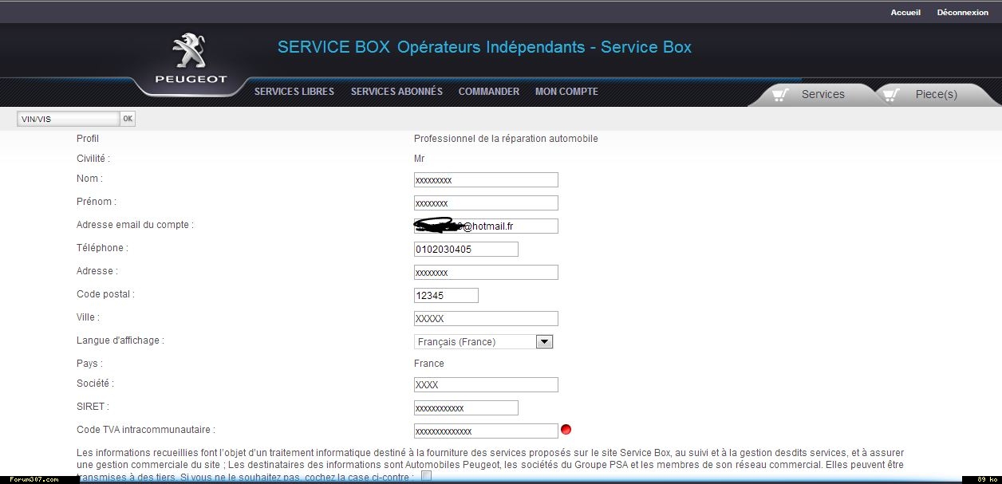Click the SERVICE BOX Opérateurs Indépendants title

tap(484, 47)
